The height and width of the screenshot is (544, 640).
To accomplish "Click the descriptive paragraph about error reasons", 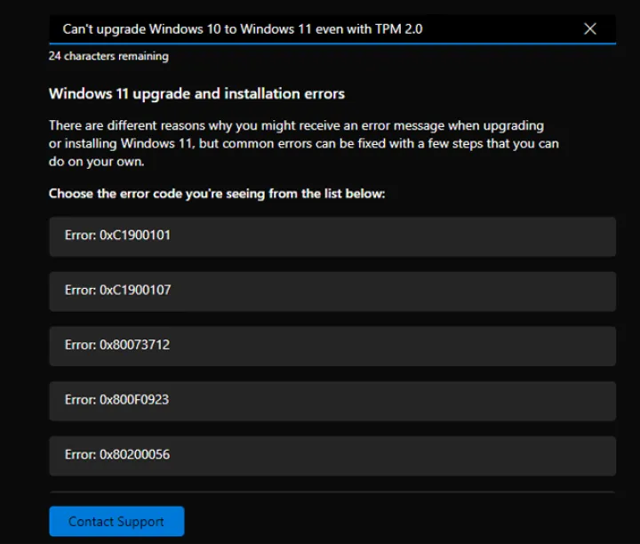I will [x=303, y=144].
